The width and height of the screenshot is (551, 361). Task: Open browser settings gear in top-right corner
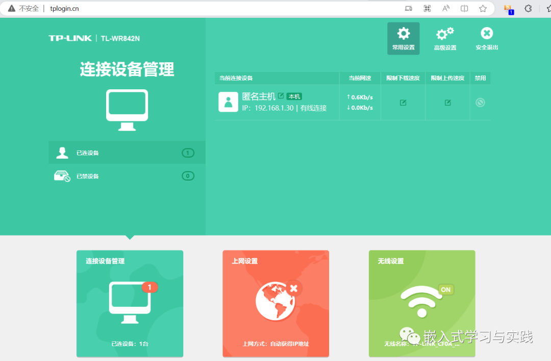528,8
